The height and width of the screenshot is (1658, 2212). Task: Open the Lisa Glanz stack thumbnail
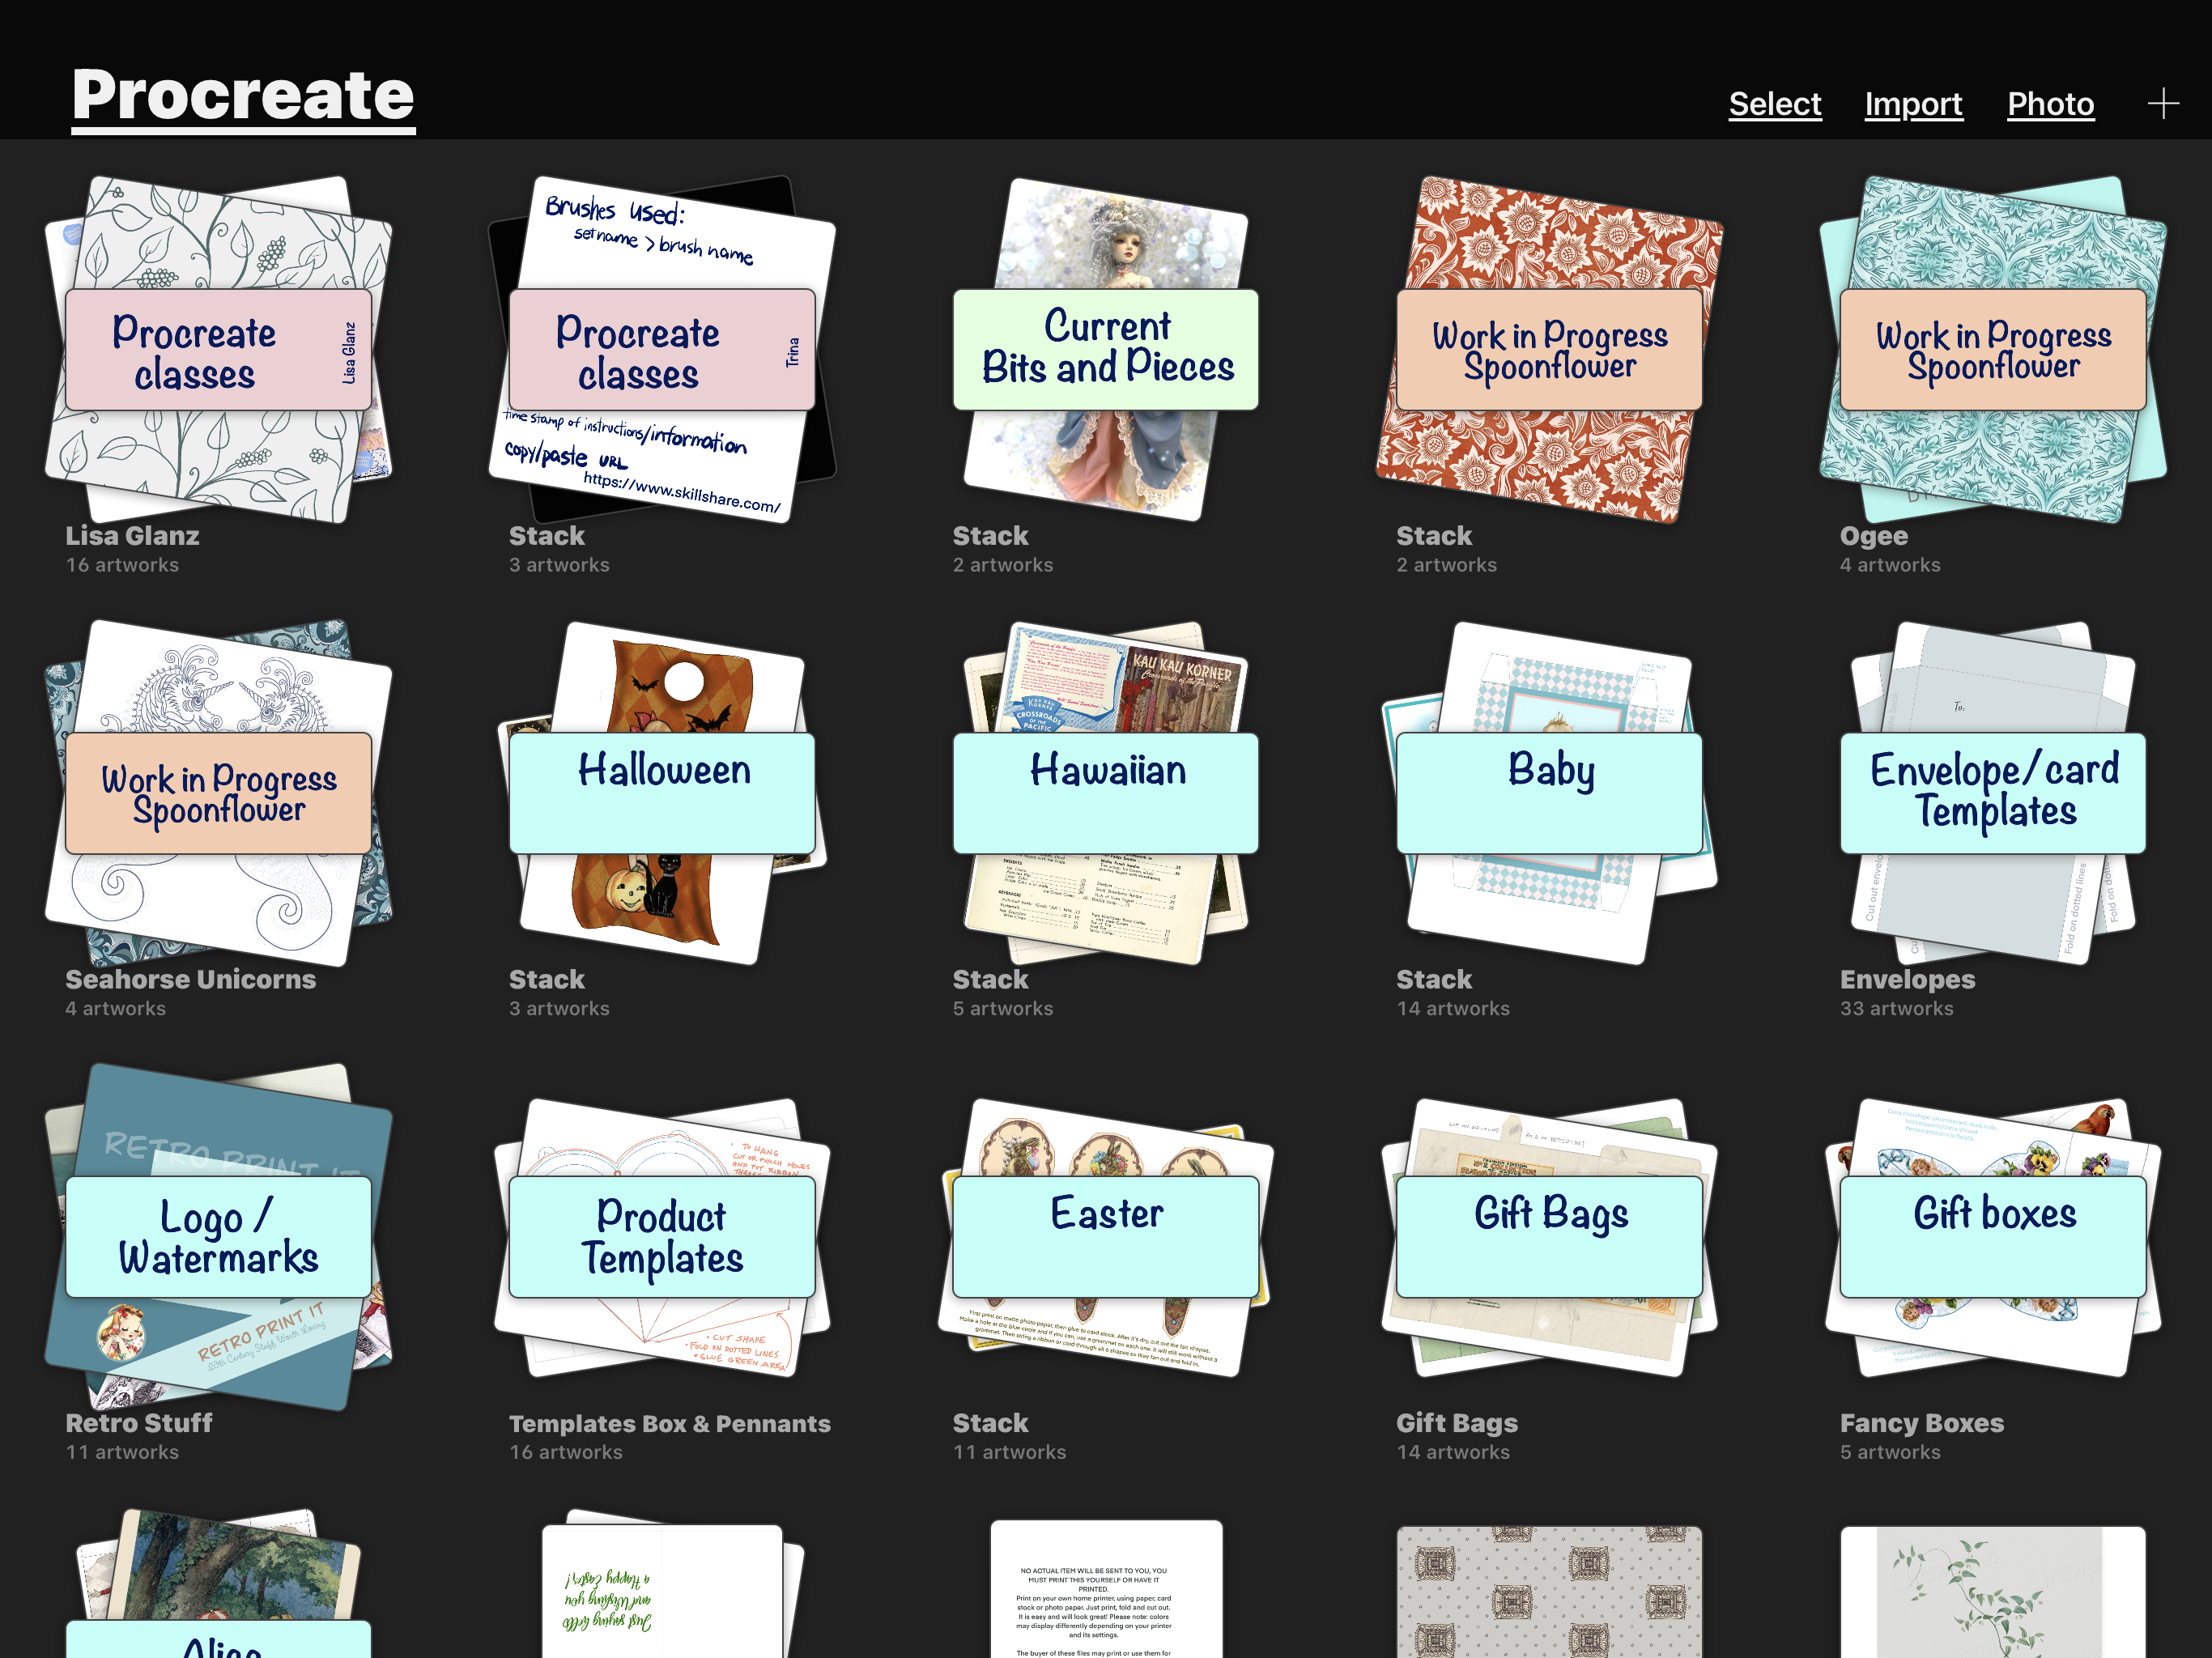pyautogui.click(x=218, y=349)
